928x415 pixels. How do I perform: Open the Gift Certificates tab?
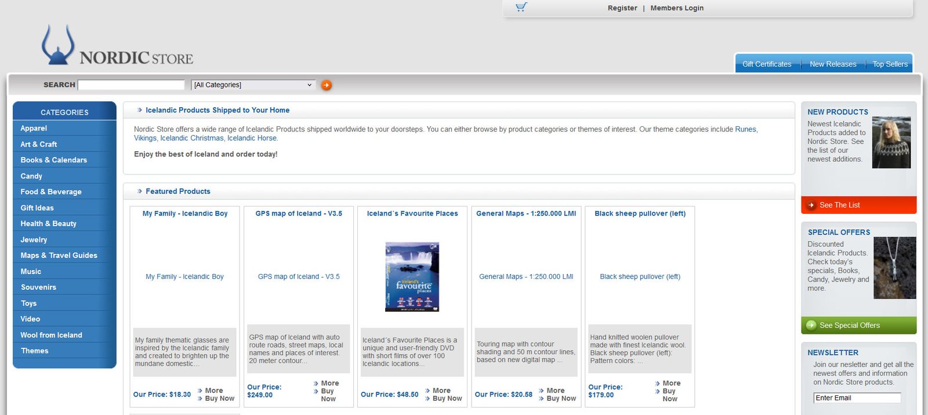(766, 64)
